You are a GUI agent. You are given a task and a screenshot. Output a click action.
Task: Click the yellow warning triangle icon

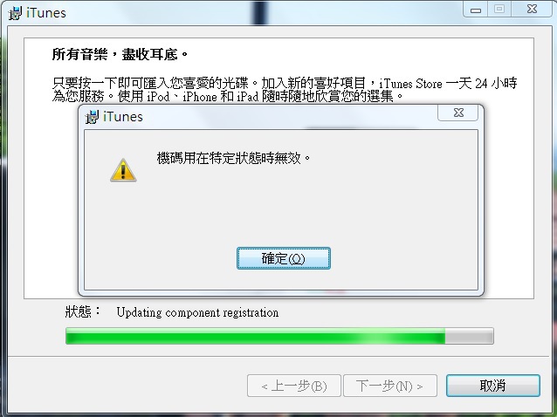(x=123, y=170)
